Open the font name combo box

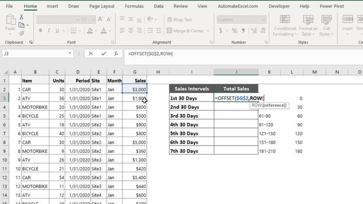coord(58,20)
